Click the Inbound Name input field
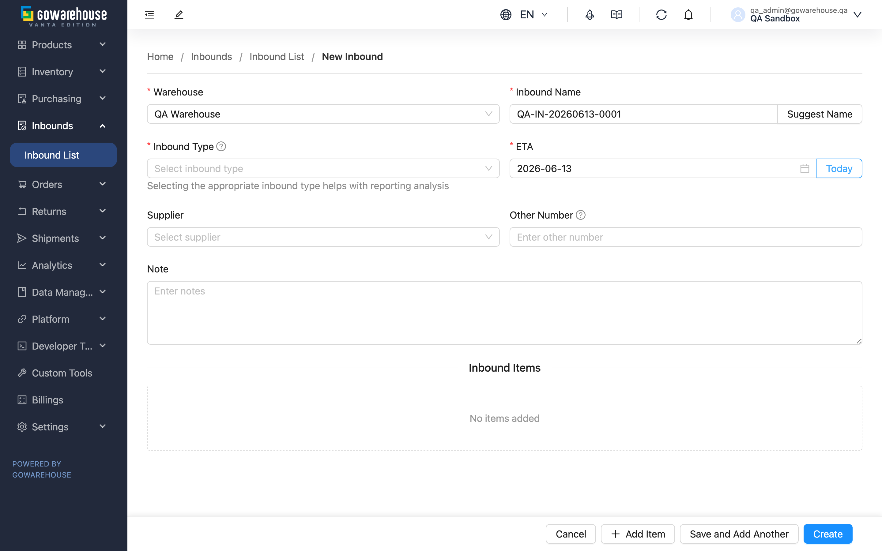The width and height of the screenshot is (882, 551). [x=644, y=114]
